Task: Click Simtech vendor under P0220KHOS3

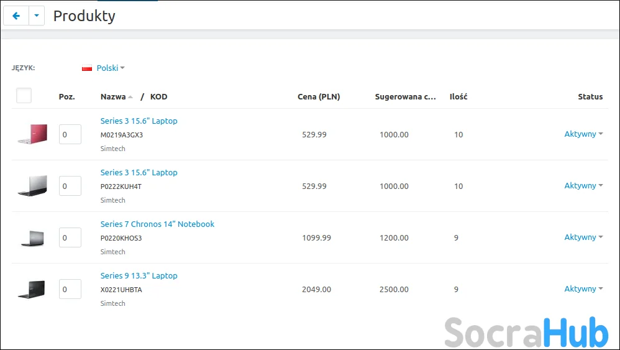Action: [x=112, y=252]
